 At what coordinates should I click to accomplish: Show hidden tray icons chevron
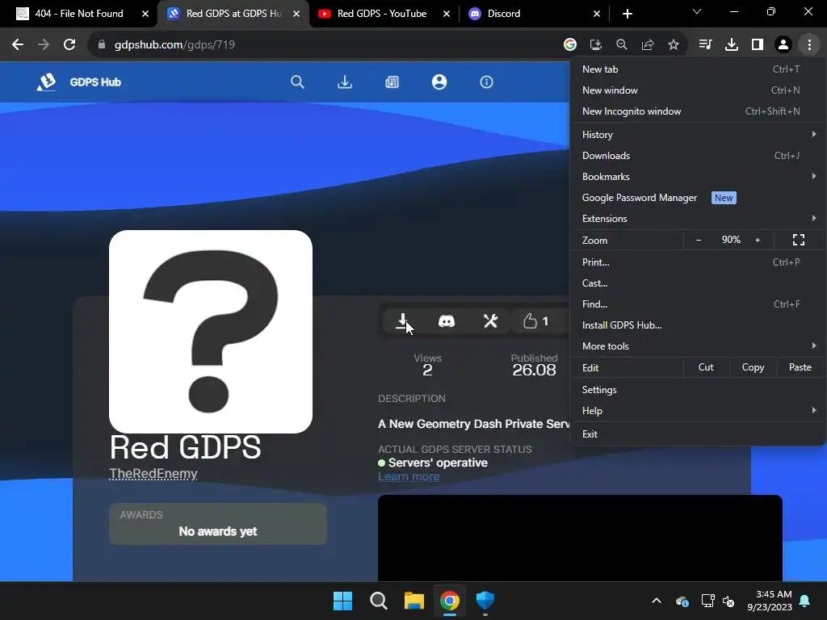click(x=657, y=601)
